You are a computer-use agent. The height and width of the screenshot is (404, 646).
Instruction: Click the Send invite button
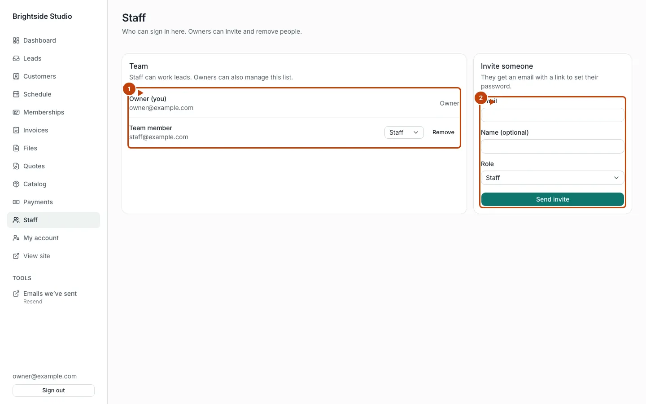point(553,199)
